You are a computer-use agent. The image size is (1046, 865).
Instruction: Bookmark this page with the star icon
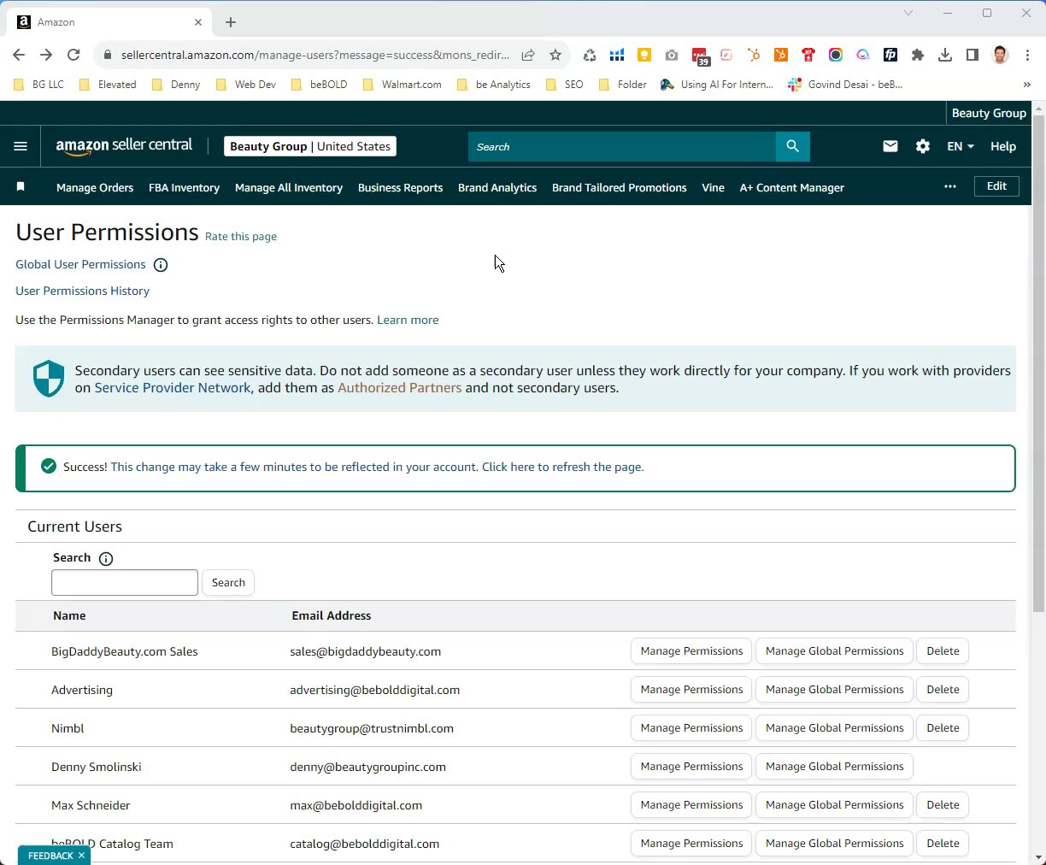(555, 55)
